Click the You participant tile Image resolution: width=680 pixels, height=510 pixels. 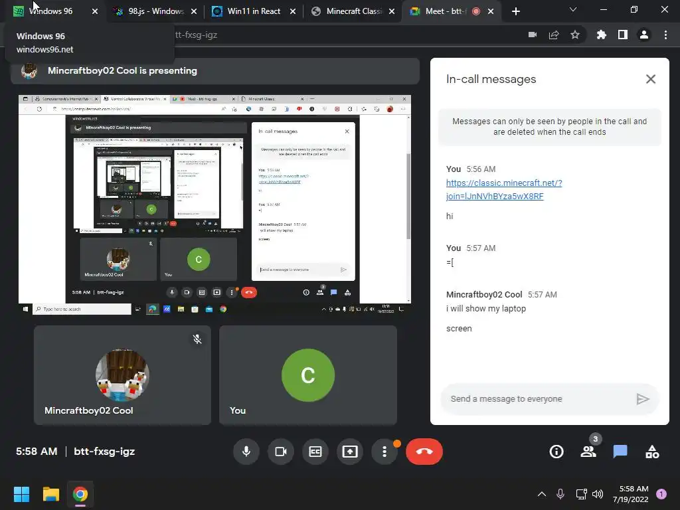tap(308, 375)
